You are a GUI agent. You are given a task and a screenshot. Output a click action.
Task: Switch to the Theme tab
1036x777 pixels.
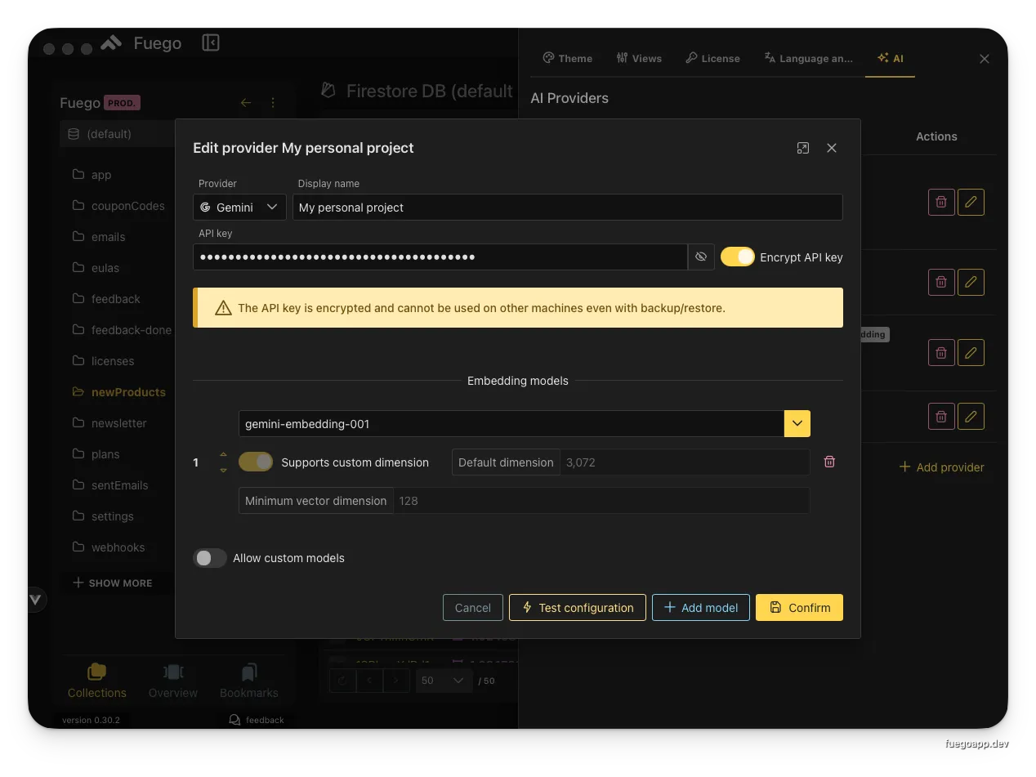click(x=567, y=58)
